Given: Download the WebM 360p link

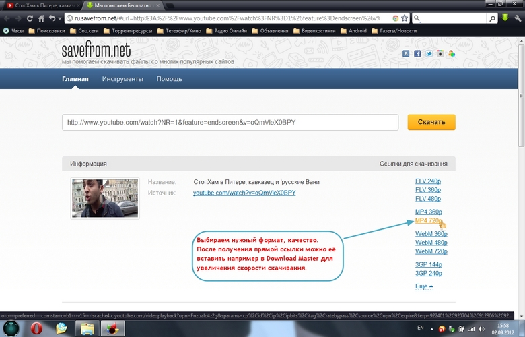Looking at the screenshot, I should tap(431, 234).
